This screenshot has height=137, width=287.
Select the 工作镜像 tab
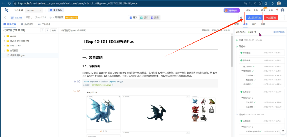44,24
